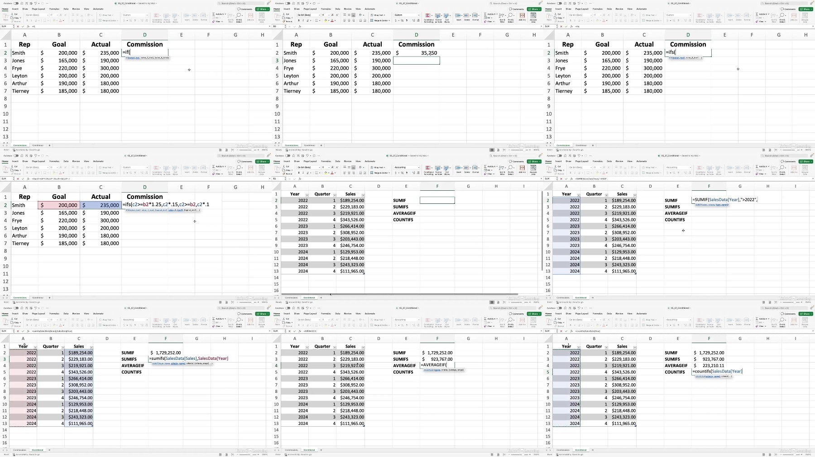Screen dimensions: 815x457
Task: Click Underline in the window with empty F2 selected
Action: point(307,173)
